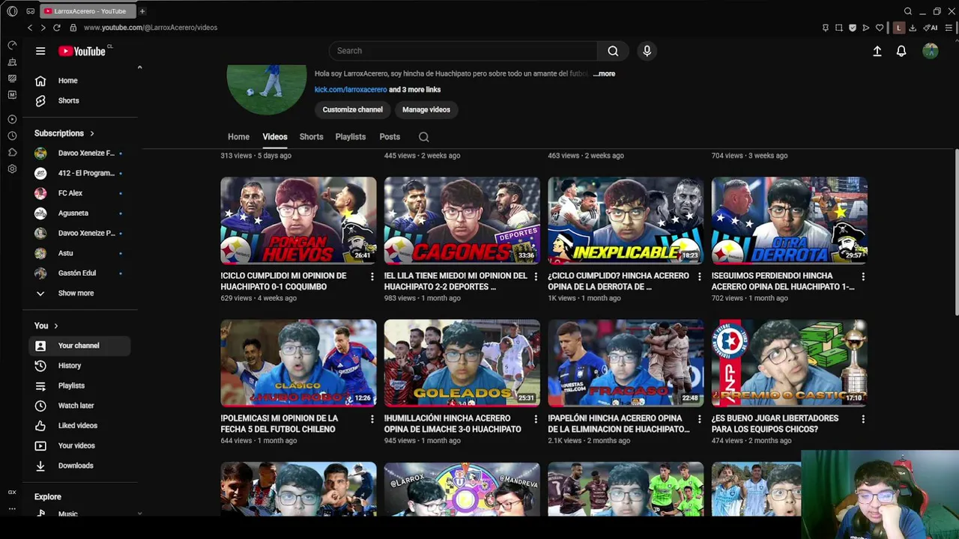This screenshot has width=959, height=539.
Task: Switch to channel Playlists tab
Action: (350, 137)
